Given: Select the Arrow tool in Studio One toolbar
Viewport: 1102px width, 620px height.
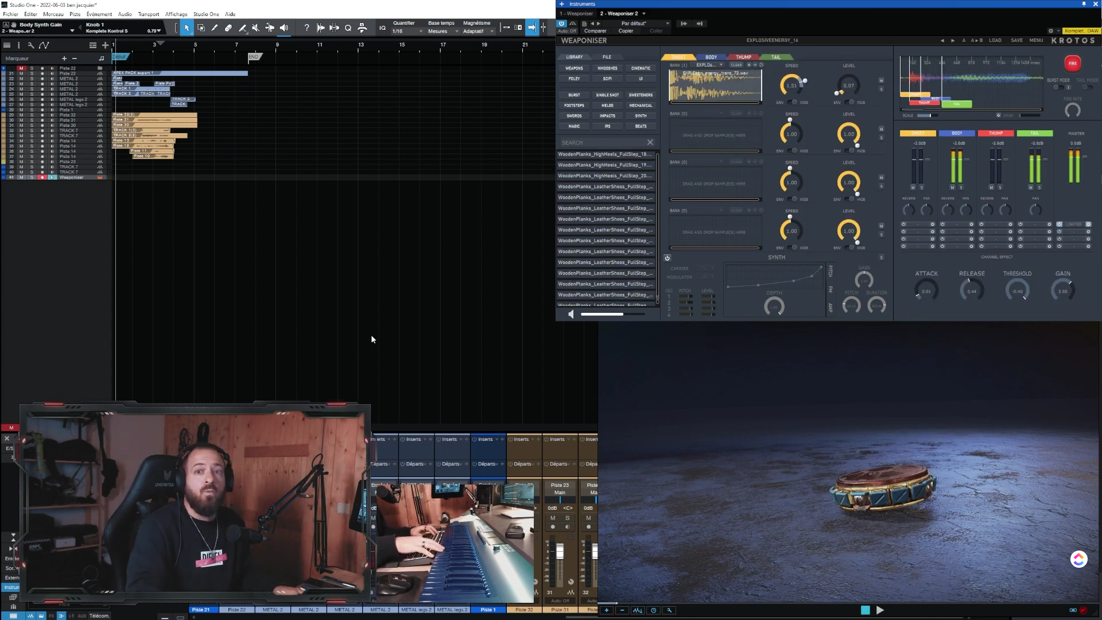Looking at the screenshot, I should (x=187, y=28).
